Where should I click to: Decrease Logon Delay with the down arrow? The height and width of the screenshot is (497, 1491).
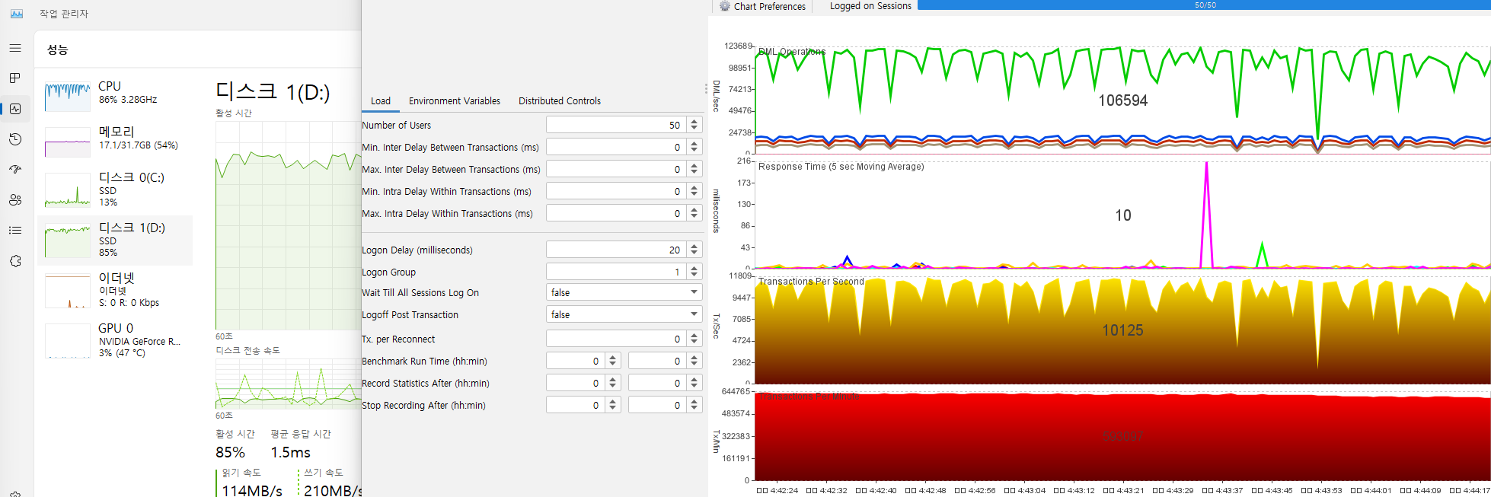pos(694,253)
